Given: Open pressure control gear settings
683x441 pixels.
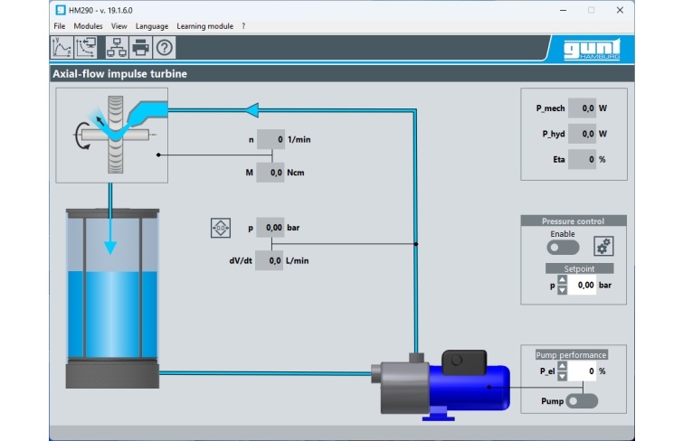Looking at the screenshot, I should [603, 246].
